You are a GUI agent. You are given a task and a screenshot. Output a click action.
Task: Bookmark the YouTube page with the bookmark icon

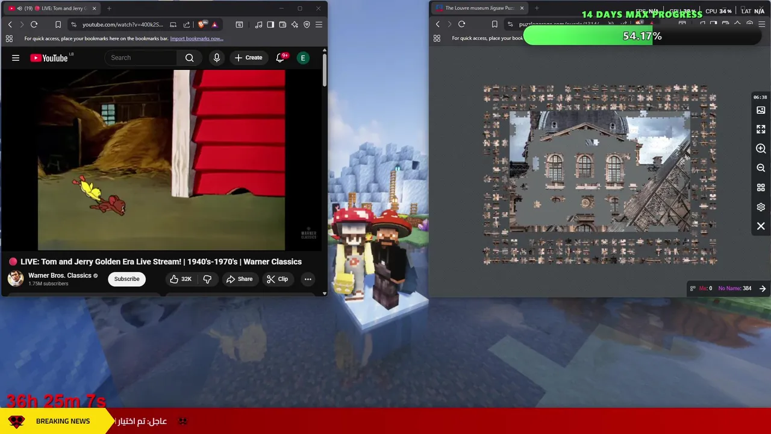coord(58,24)
